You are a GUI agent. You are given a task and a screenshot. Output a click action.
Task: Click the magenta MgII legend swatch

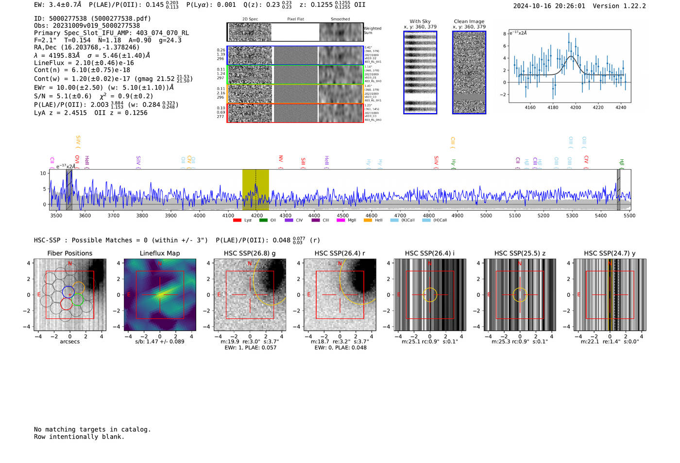340,220
